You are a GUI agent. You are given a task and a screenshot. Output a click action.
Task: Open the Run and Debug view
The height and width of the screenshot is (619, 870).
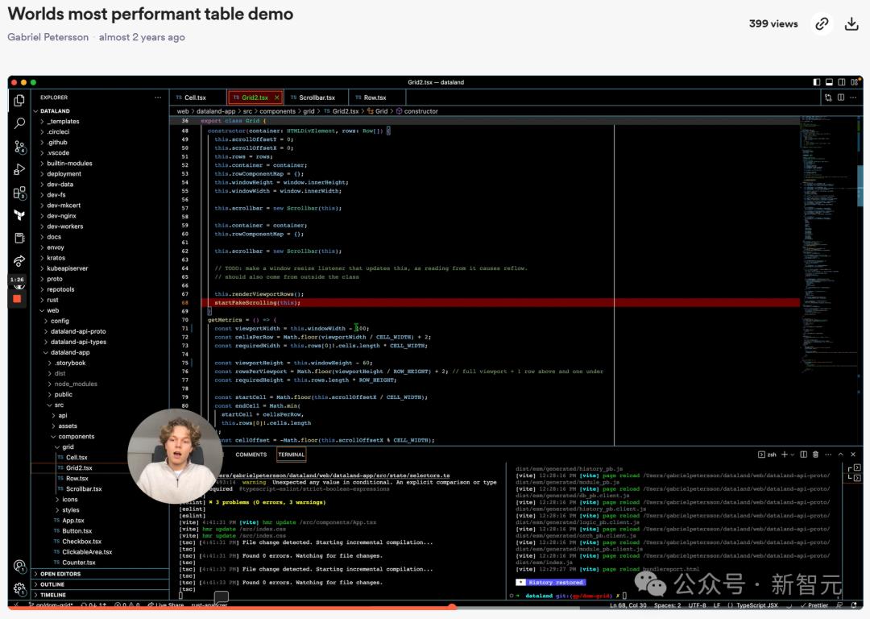(x=19, y=169)
